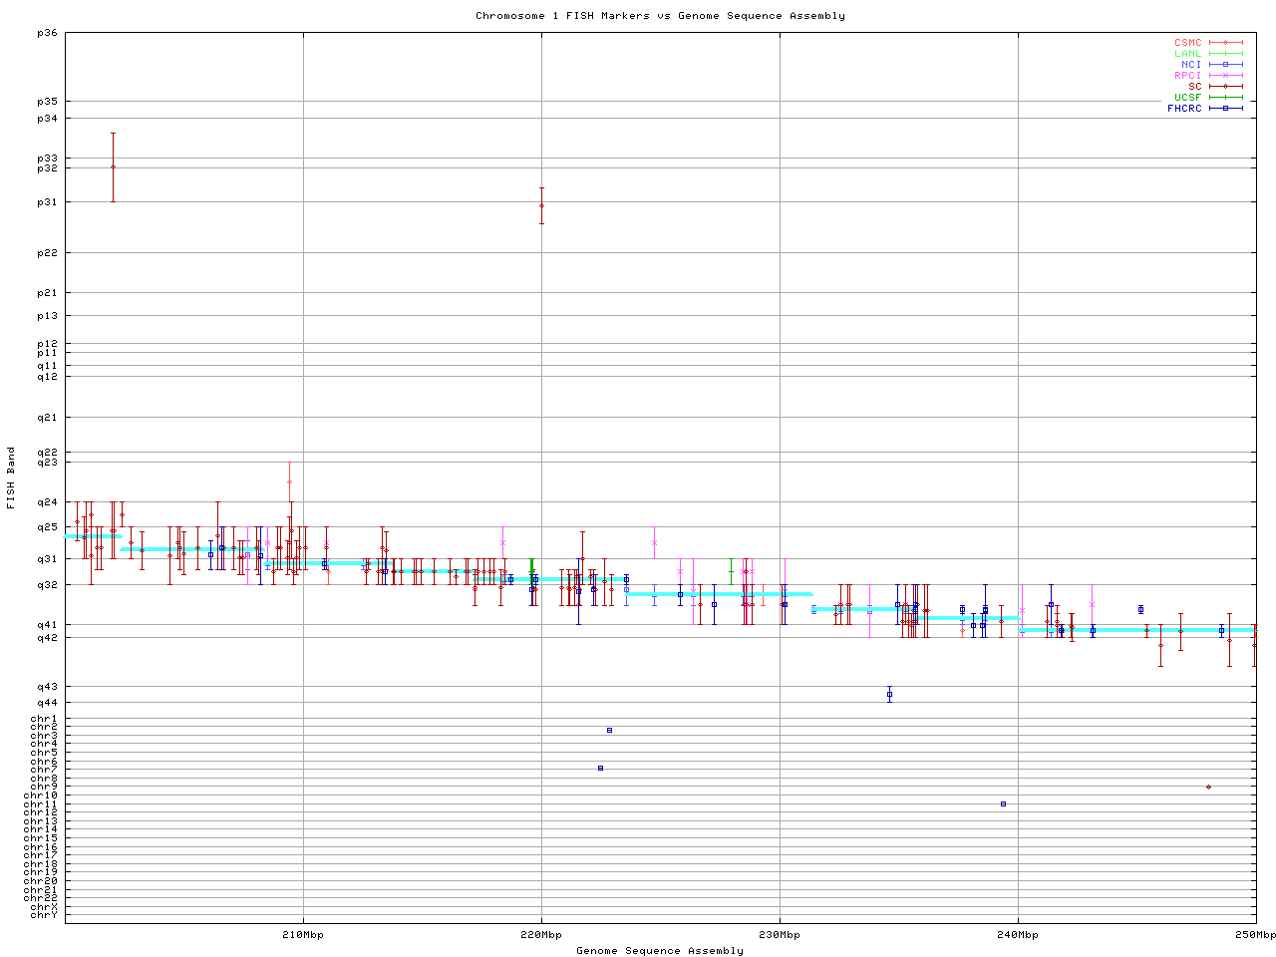Click the p36 y-axis band label
Viewport: 1276px width, 957px height.
tap(47, 33)
